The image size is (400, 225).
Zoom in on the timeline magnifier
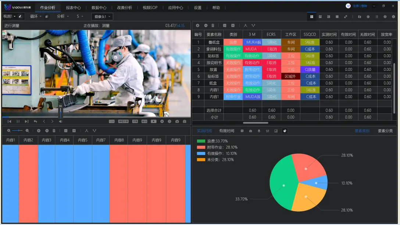(x=9, y=131)
